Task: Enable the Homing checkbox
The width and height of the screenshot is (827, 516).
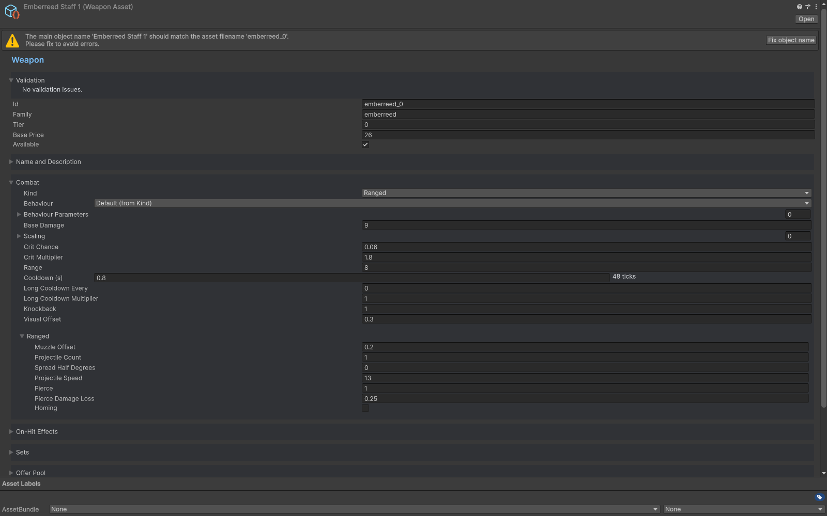Action: click(x=365, y=408)
